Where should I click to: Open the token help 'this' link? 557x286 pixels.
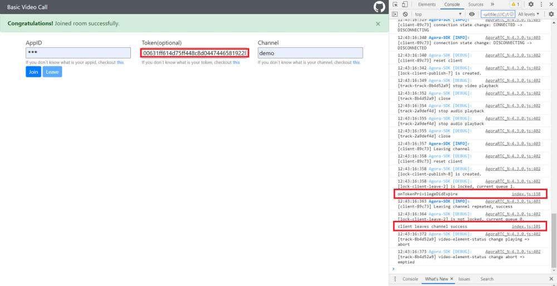tap(236, 62)
